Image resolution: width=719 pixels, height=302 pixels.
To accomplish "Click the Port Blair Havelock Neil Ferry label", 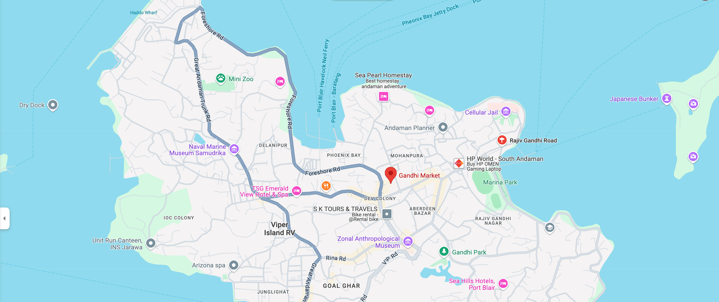I will tap(323, 75).
